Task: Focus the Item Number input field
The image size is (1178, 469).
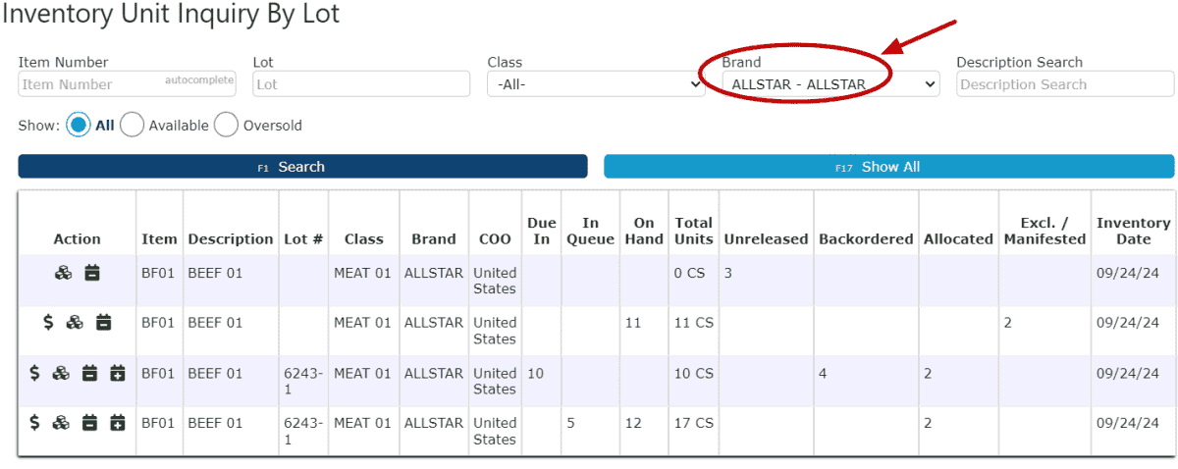Action: pos(128,84)
